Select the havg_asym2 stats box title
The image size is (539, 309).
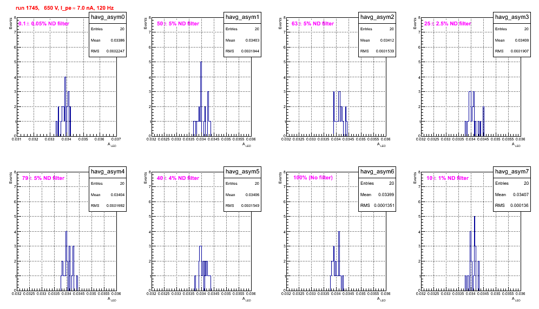pyautogui.click(x=377, y=17)
